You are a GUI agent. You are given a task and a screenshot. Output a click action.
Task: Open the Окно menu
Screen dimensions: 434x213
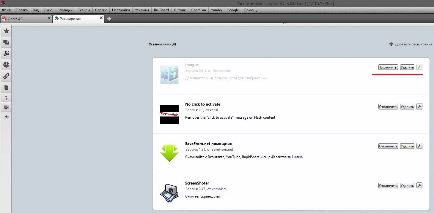(48, 10)
